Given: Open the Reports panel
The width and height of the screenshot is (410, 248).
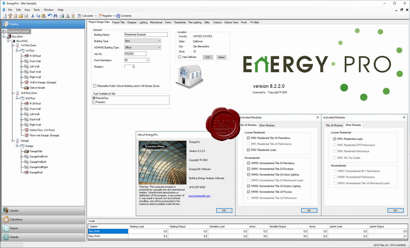Looking at the screenshot, I should [43, 228].
